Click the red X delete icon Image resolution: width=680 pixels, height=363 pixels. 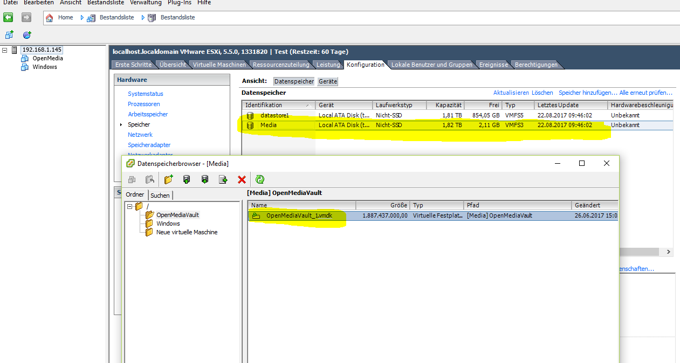pos(242,179)
